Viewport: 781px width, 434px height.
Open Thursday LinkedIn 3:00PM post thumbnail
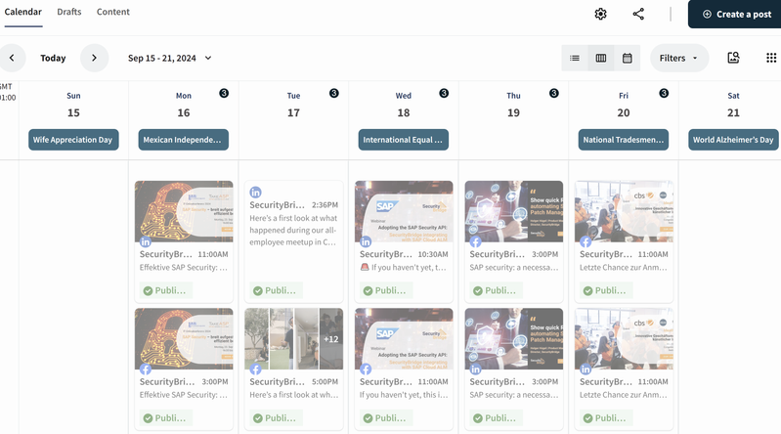[x=514, y=339]
